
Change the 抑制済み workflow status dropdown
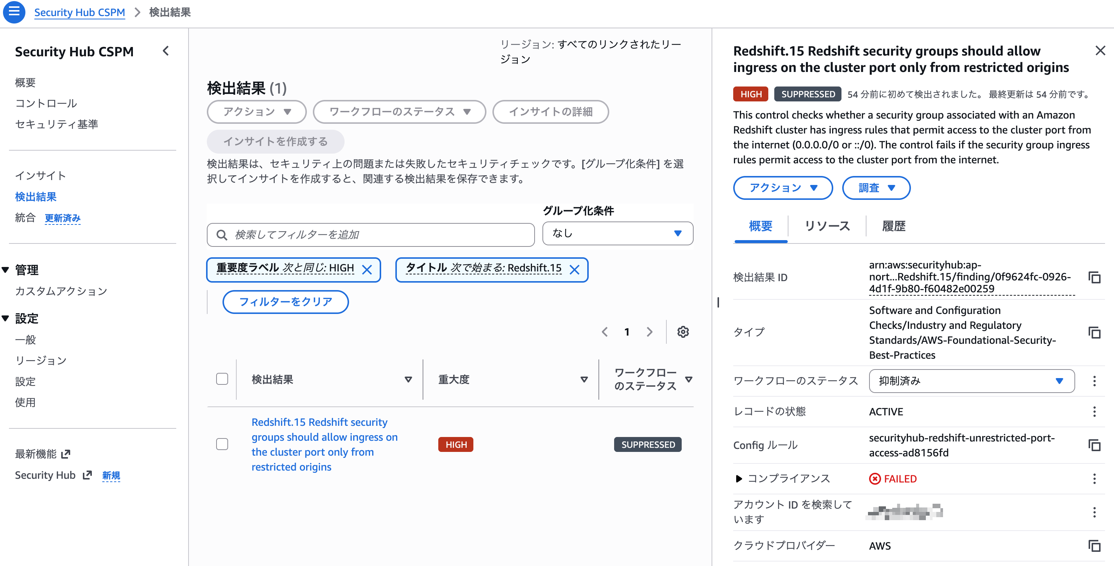971,381
